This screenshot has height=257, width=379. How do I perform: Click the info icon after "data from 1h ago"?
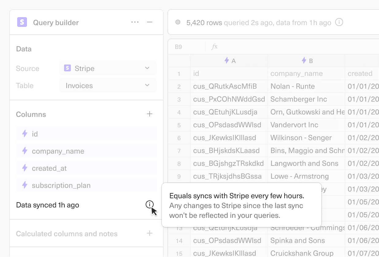(x=339, y=22)
